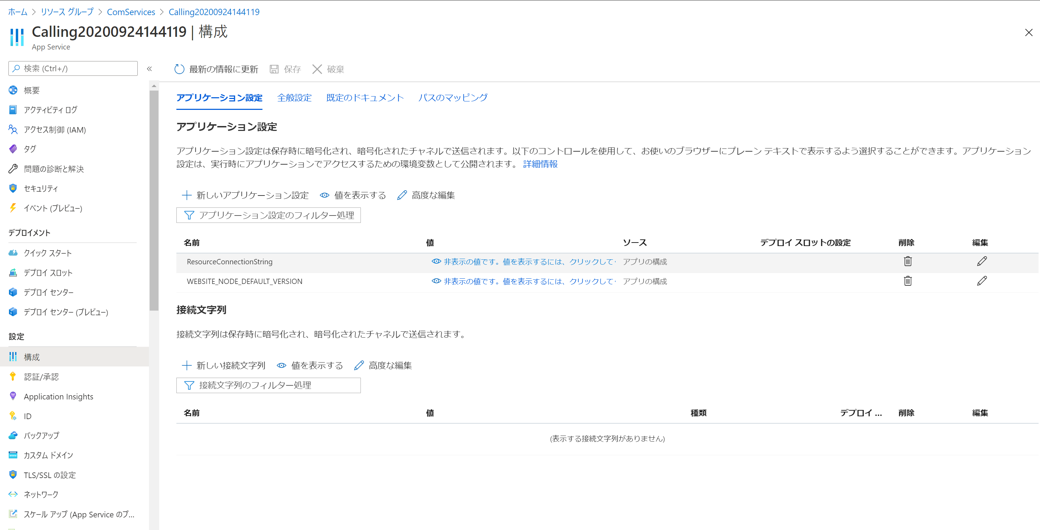The width and height of the screenshot is (1040, 530).
Task: Open Application Insights from the sidebar
Action: point(58,397)
